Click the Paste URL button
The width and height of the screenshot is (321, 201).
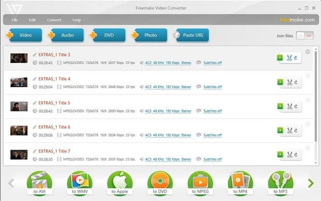point(191,35)
